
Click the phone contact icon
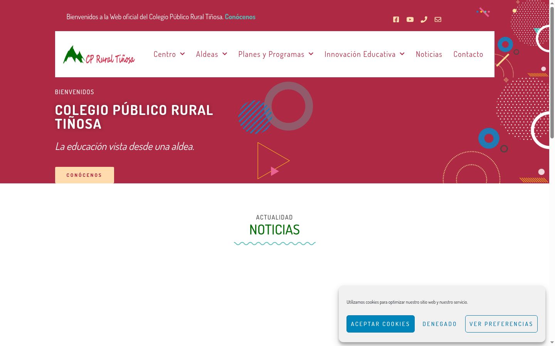pyautogui.click(x=424, y=20)
